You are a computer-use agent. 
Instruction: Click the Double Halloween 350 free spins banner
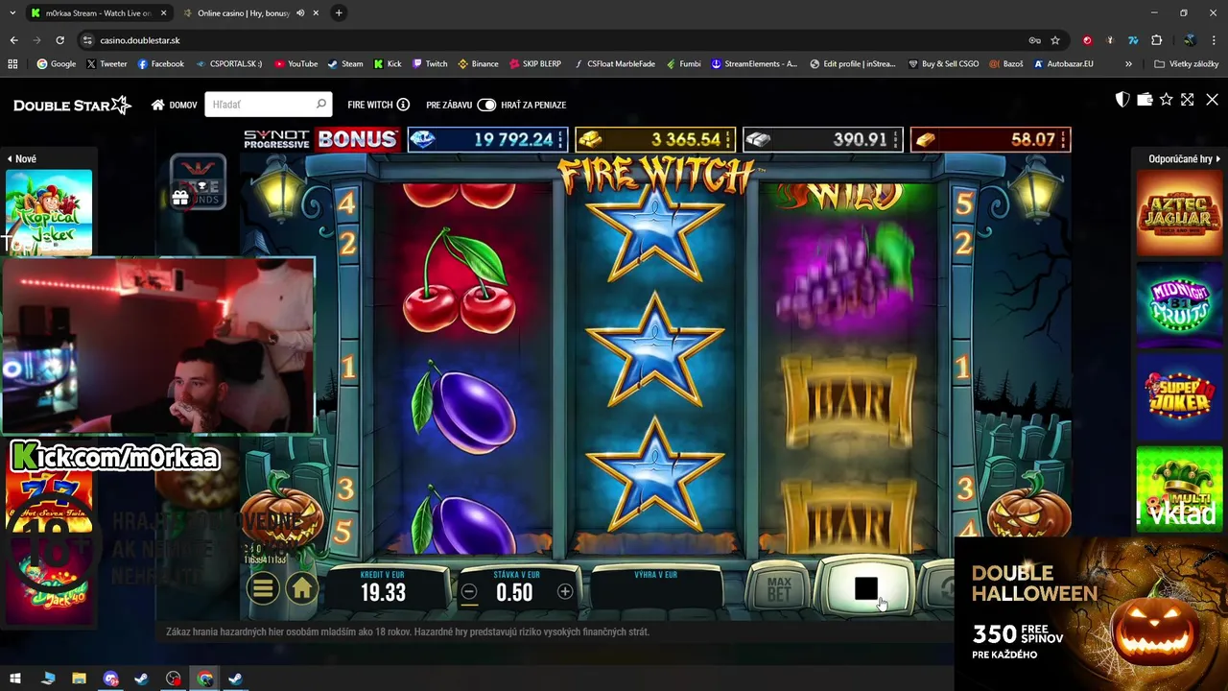[1091, 612]
